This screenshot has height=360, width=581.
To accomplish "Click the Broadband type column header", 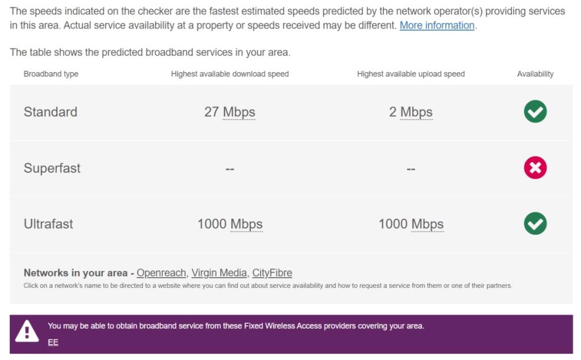I will pyautogui.click(x=51, y=74).
